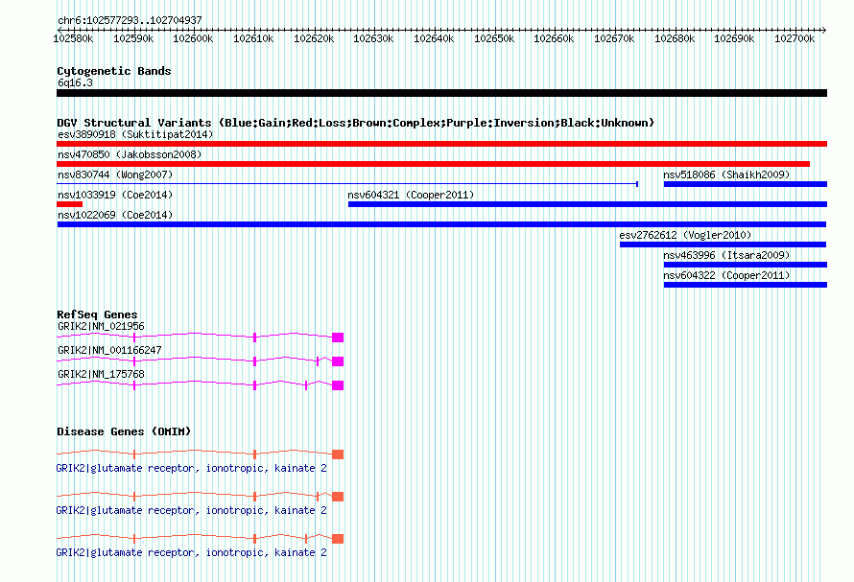The width and height of the screenshot is (854, 582).
Task: Click the 102700k ruler position
Action: coord(795,38)
